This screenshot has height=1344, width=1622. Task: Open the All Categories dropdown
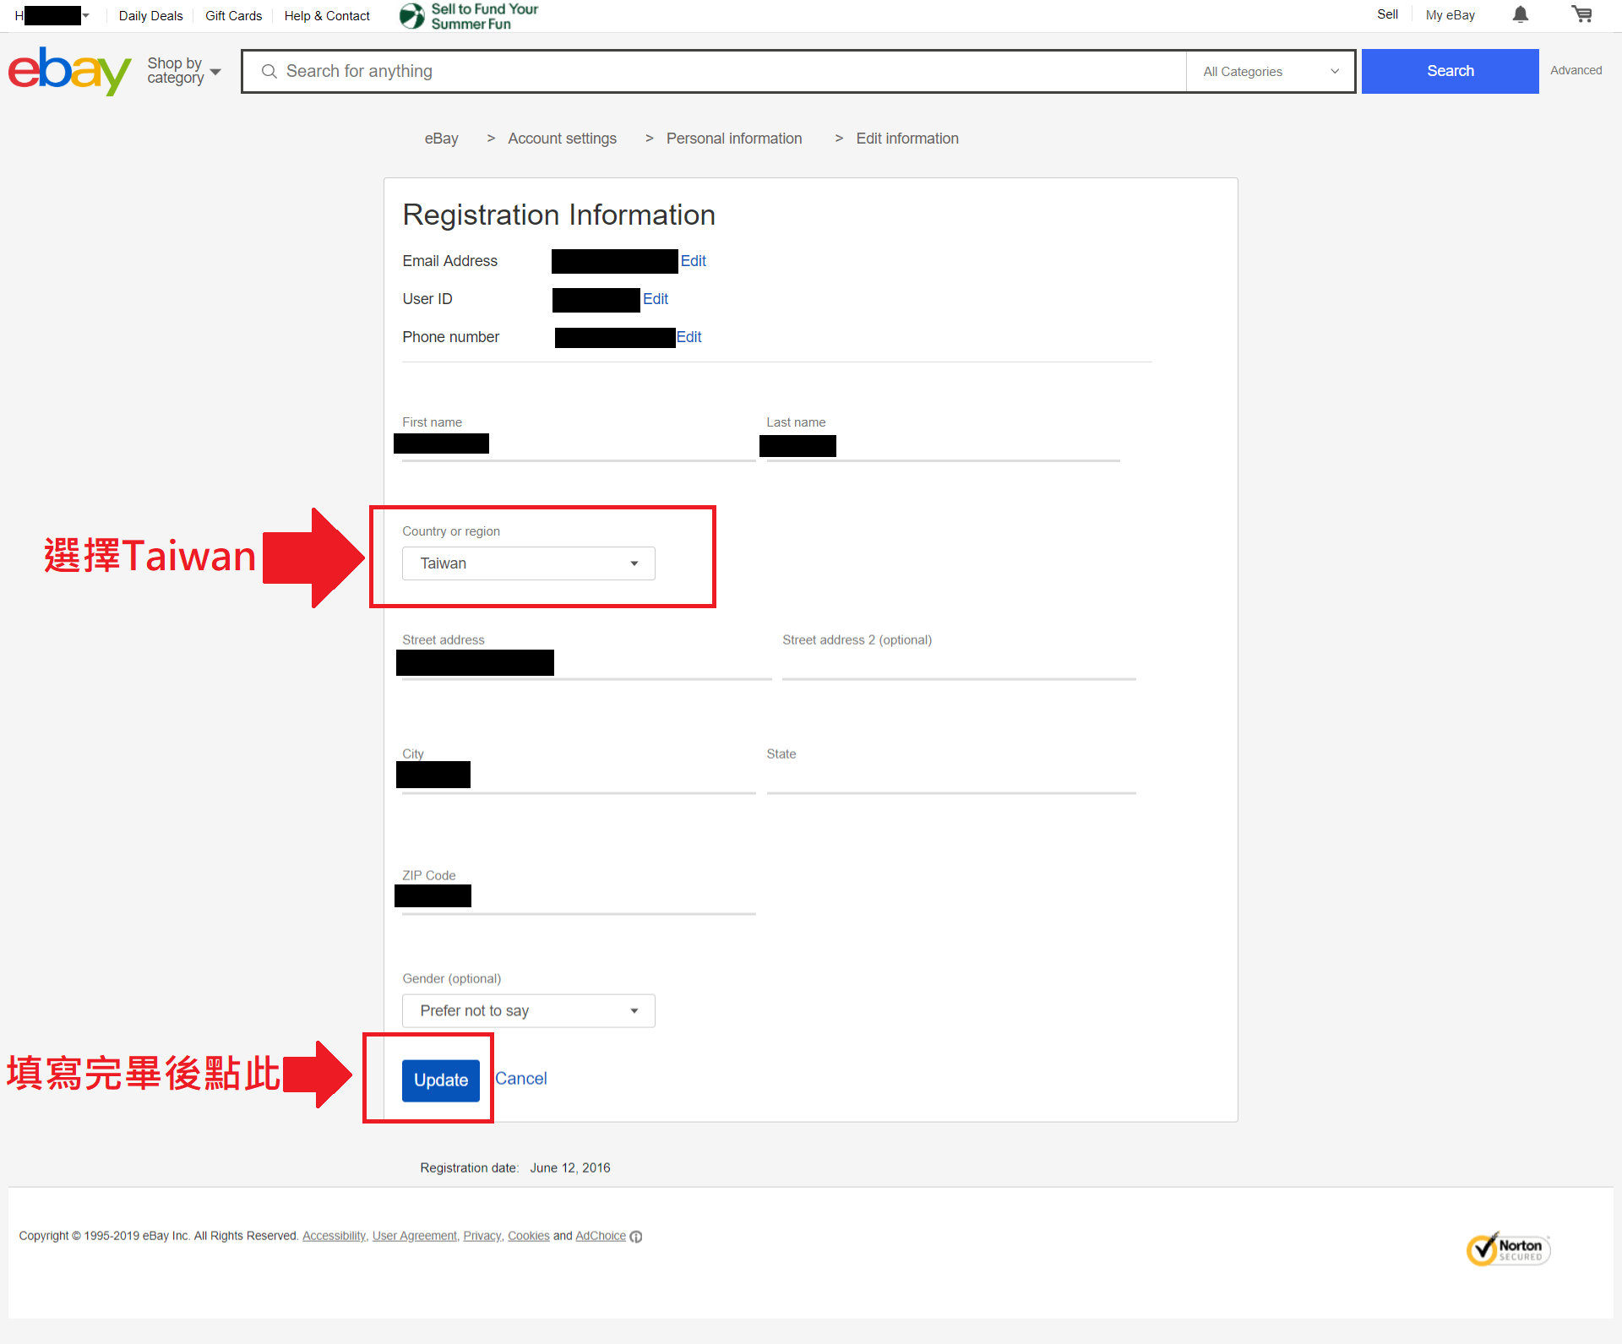pos(1270,72)
